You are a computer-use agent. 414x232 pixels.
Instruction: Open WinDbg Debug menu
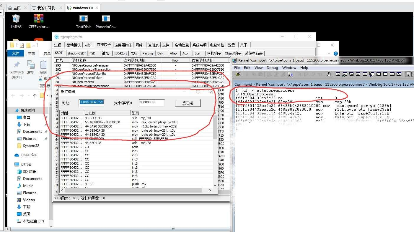tap(272, 67)
